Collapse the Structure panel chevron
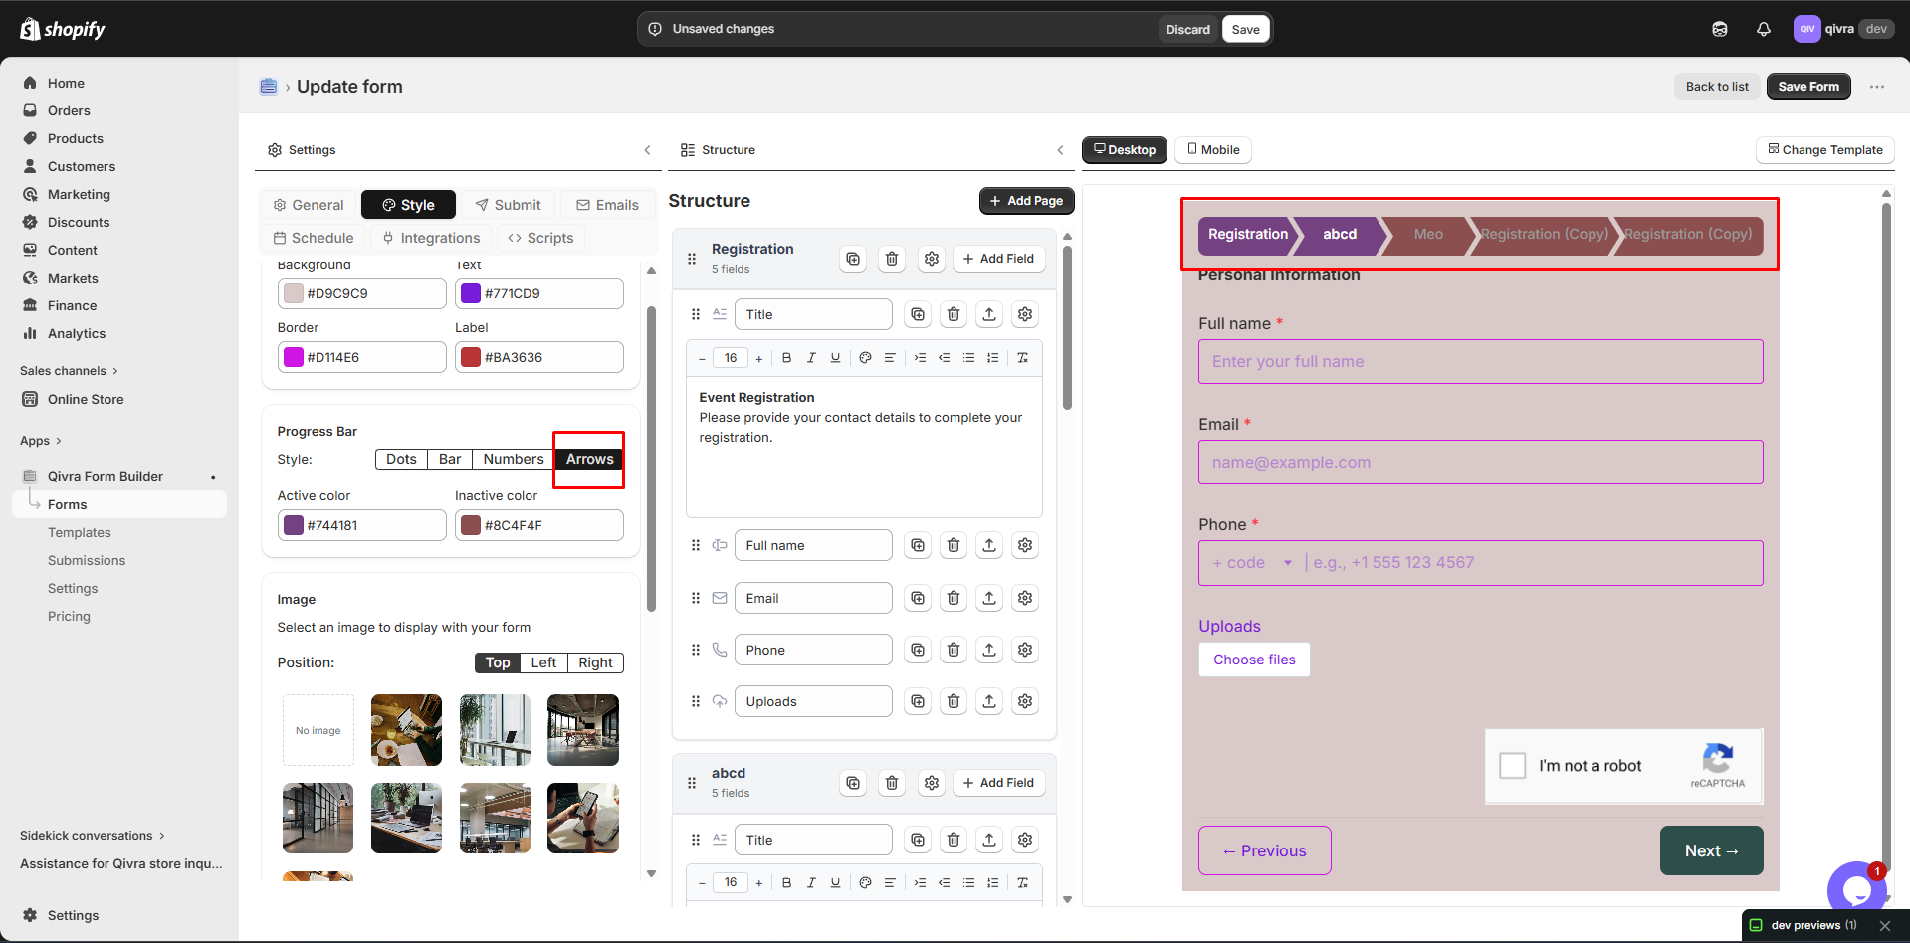Screen dimensions: 1910x943 coord(1060,150)
